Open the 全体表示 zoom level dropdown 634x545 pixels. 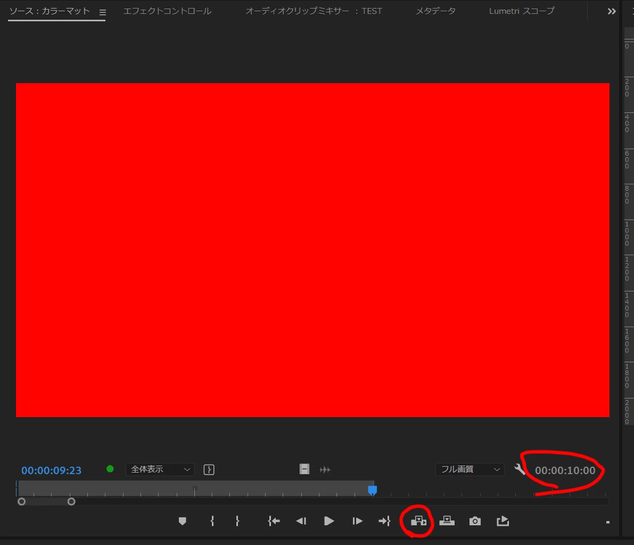tap(160, 469)
